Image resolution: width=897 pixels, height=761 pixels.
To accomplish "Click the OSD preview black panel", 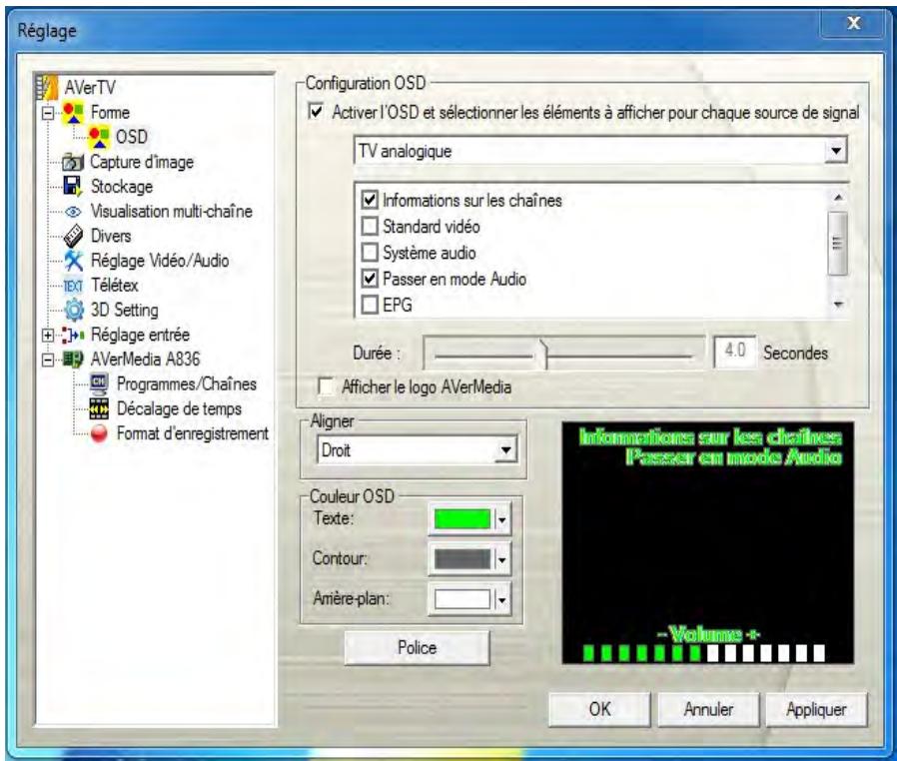I will [707, 543].
